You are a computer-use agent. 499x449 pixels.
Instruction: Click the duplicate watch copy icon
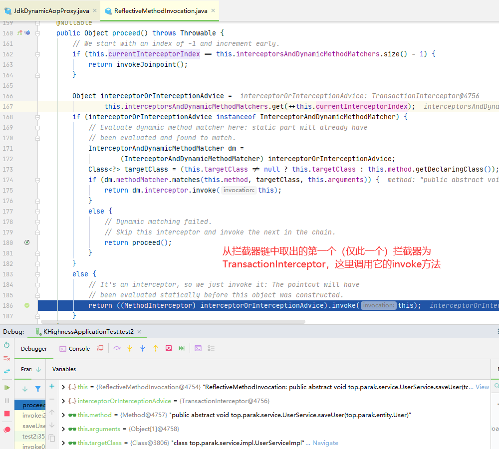click(52, 438)
